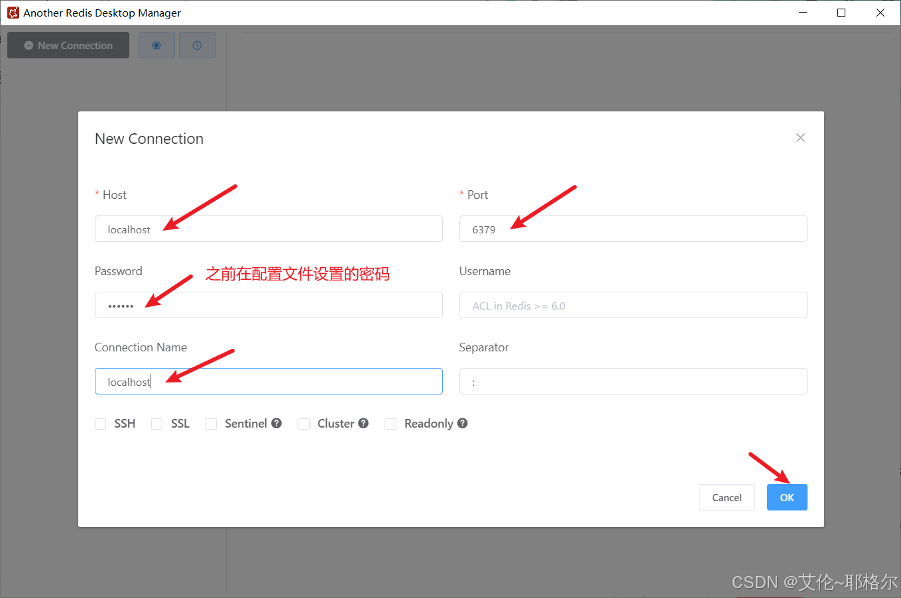Click the Sentinel help question-mark icon
901x598 pixels.
pos(276,423)
